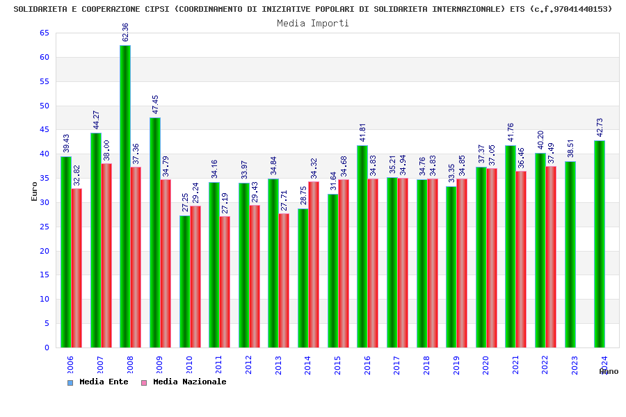Image resolution: width=626 pixels, height=417 pixels.
Task: Select the 2014 green bar valued 28.75
Action: 303,278
